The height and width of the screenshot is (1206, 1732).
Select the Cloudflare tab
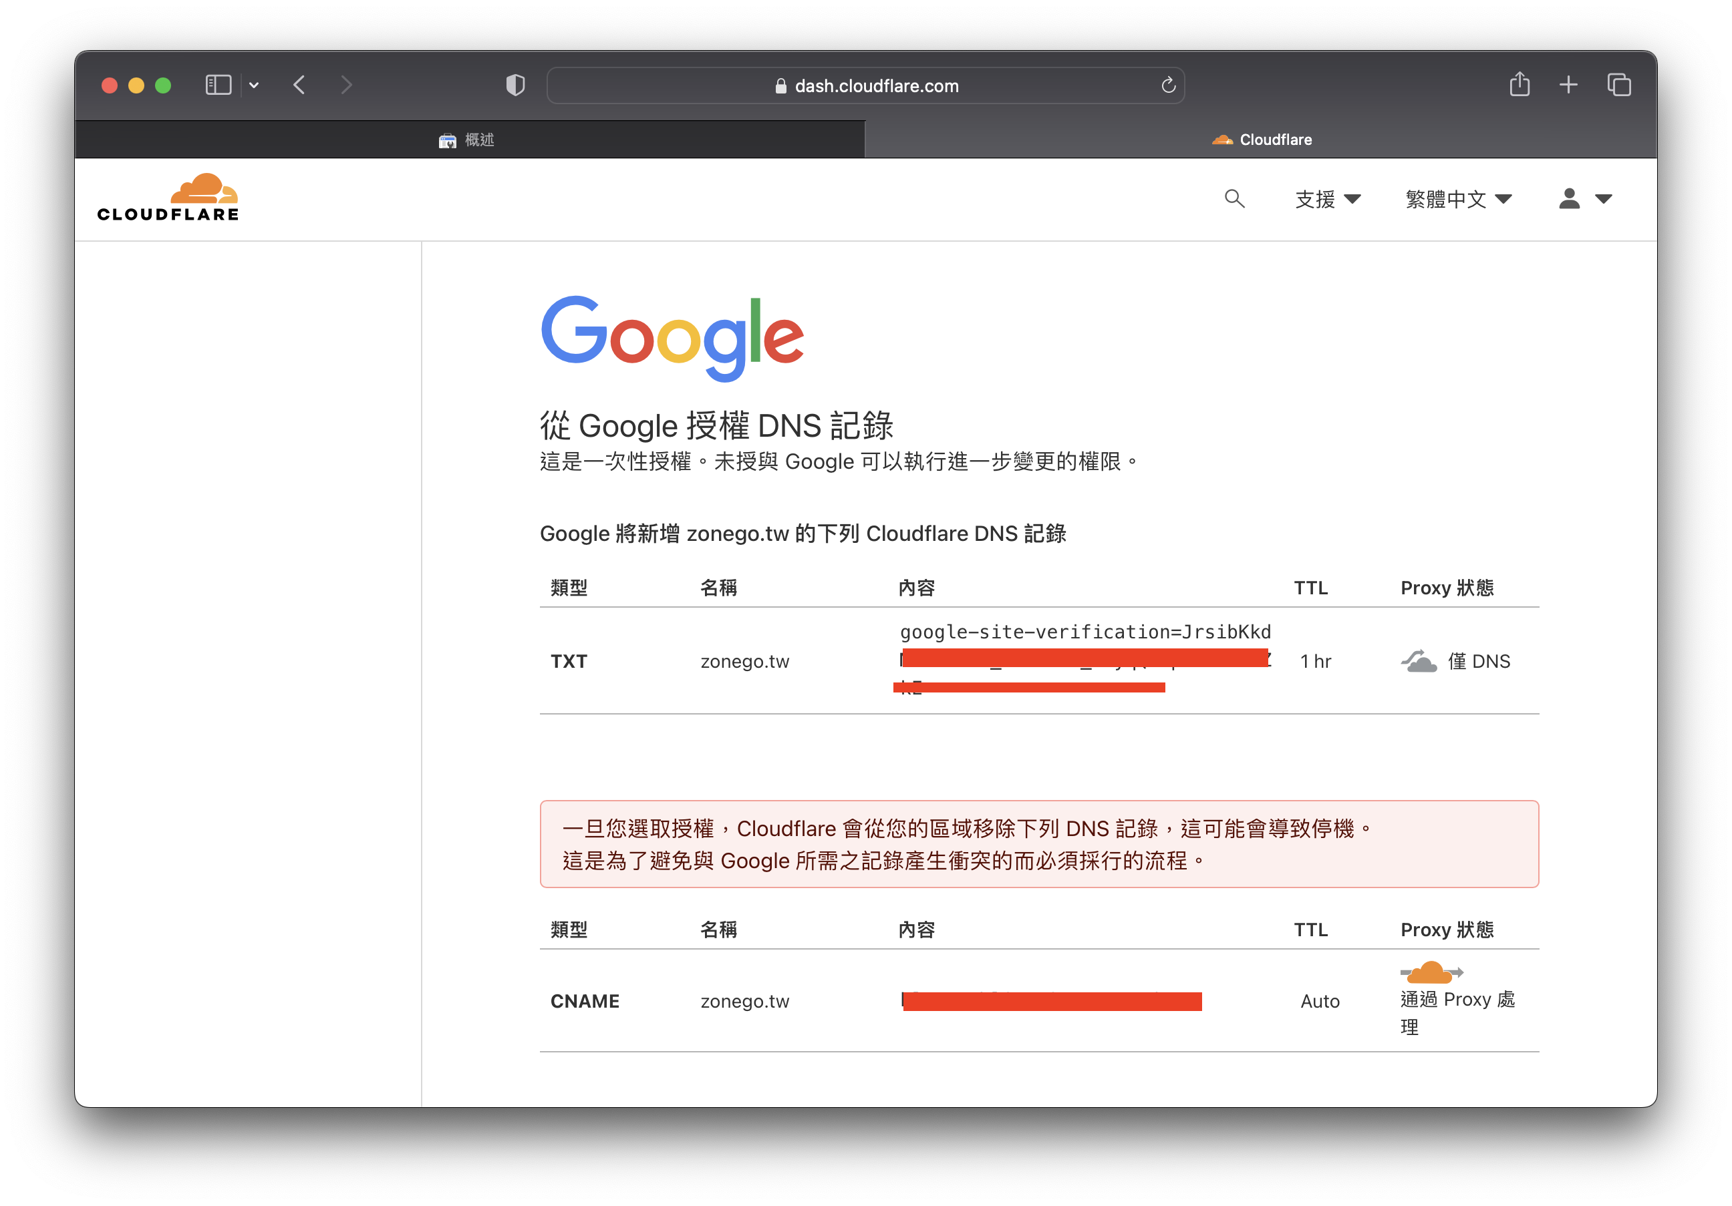(x=1260, y=140)
